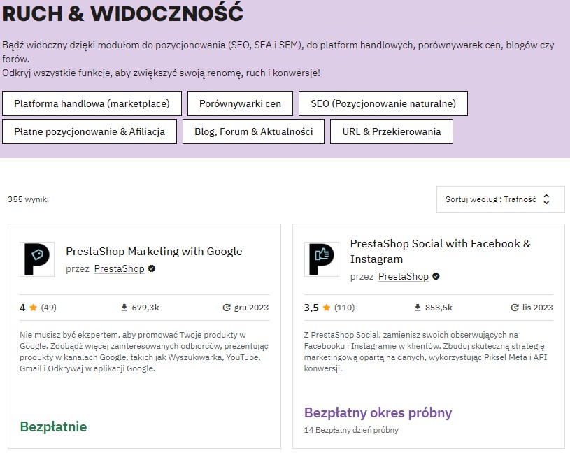Click the verified badge next to PrestaShop under Marketing with Google
Image resolution: width=570 pixels, height=453 pixels.
[152, 268]
